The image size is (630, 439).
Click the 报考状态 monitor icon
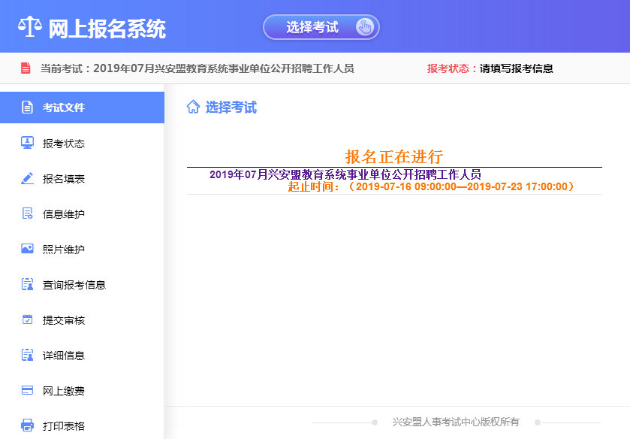27,143
